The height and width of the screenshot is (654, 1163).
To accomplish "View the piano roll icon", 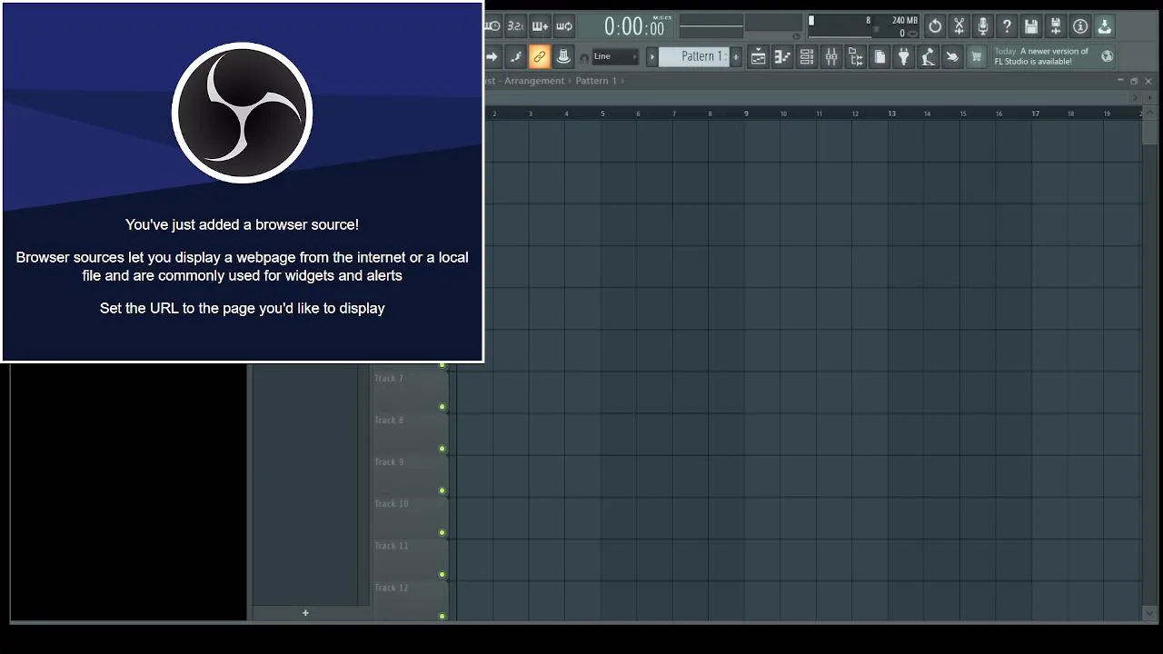I will coord(782,56).
